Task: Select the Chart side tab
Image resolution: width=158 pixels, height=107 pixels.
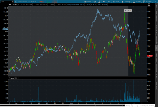Action: 156,49
